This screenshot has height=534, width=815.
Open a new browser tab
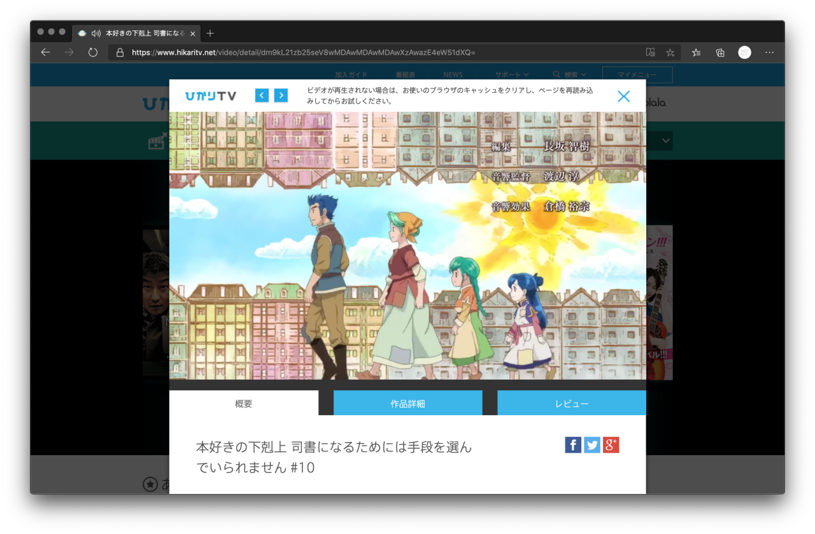point(210,33)
